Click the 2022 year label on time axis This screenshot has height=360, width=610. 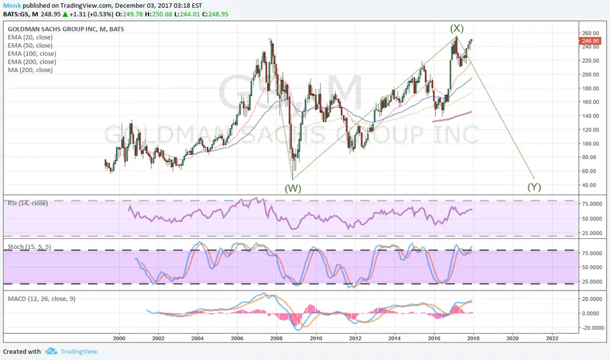point(552,338)
